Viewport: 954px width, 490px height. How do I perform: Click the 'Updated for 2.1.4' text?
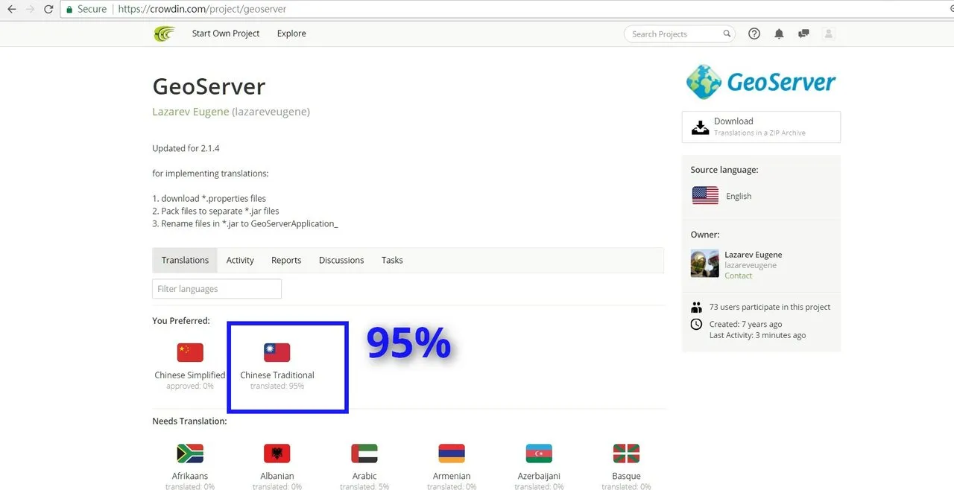point(186,148)
